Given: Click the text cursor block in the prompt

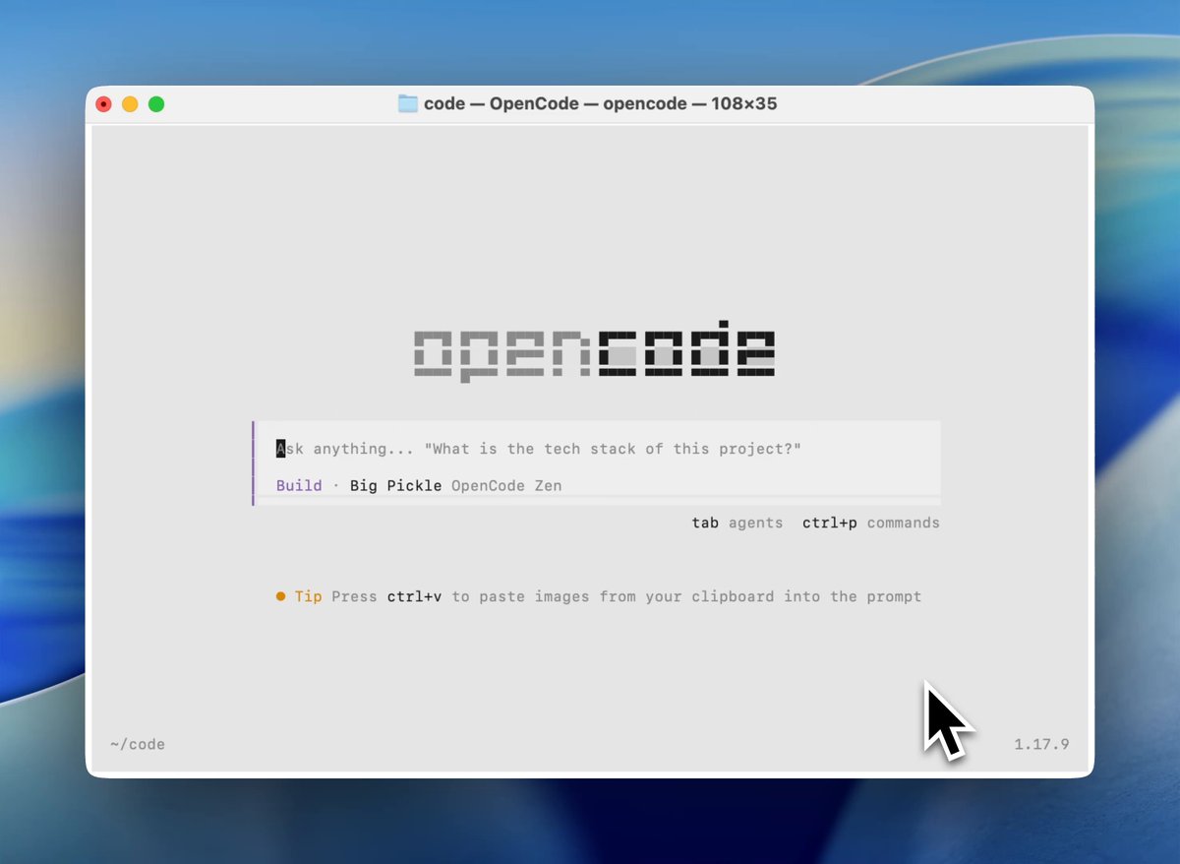Looking at the screenshot, I should tap(281, 449).
